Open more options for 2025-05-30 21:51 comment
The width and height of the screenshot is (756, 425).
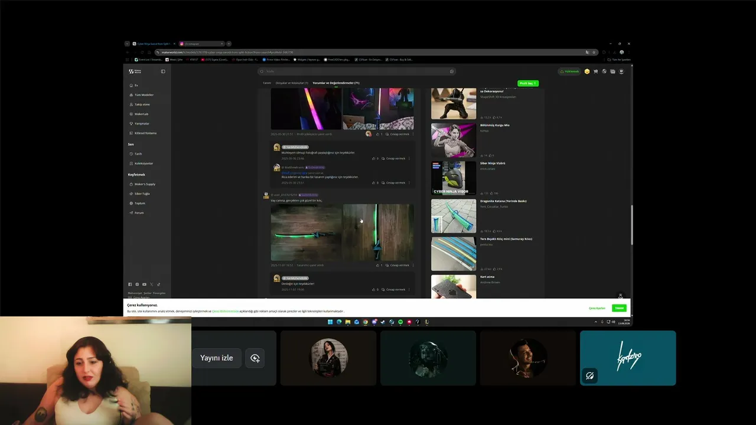(x=413, y=134)
